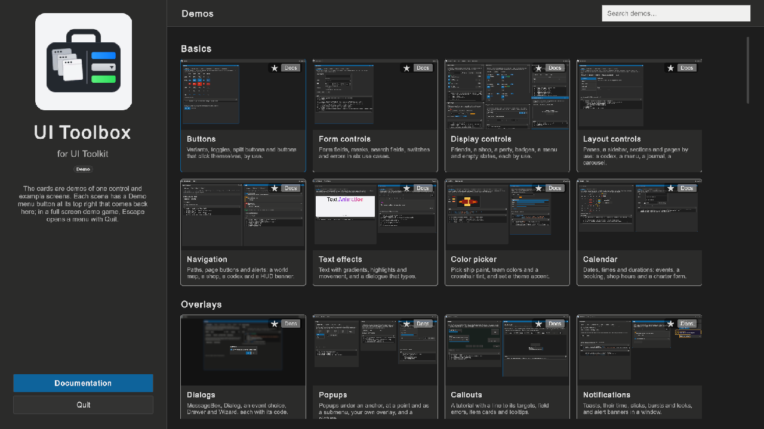The height and width of the screenshot is (429, 764).
Task: Open Docs for Color picker
Action: click(555, 188)
